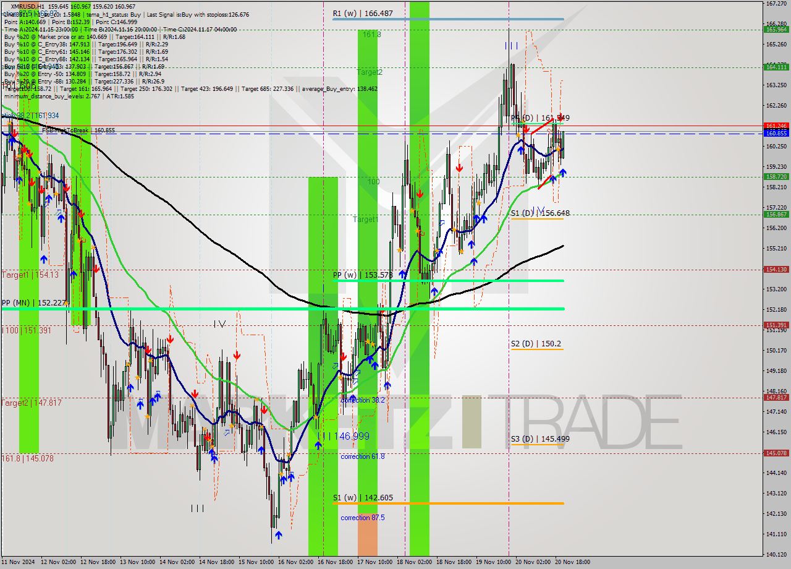Click the green Target2 label on the chart
Viewport: 791px width, 569px height.
pos(369,72)
